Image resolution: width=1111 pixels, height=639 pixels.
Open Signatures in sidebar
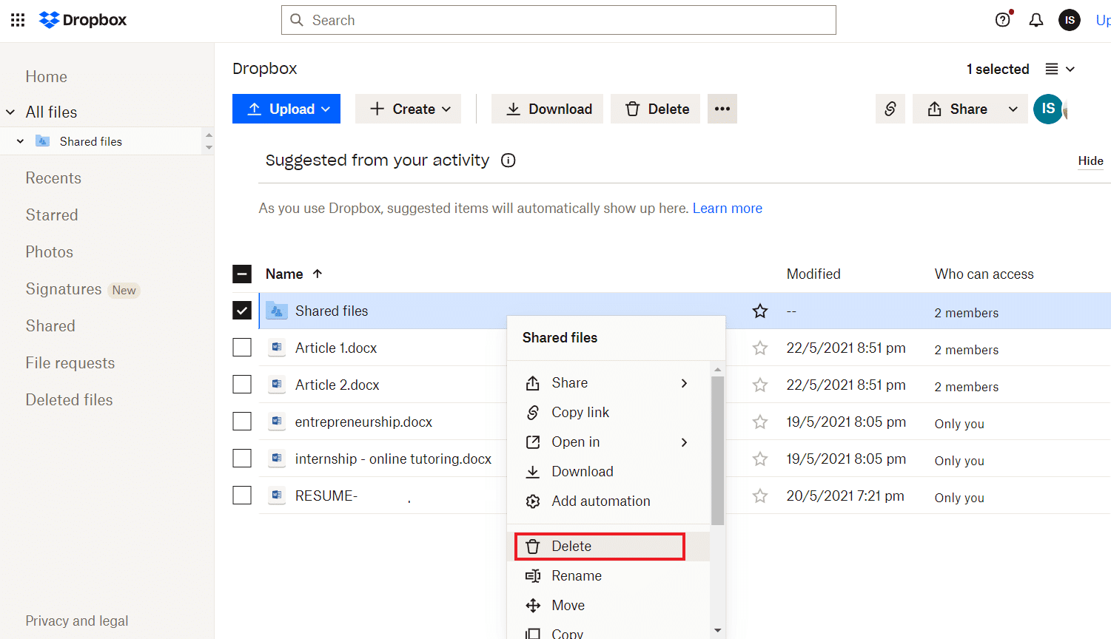64,289
